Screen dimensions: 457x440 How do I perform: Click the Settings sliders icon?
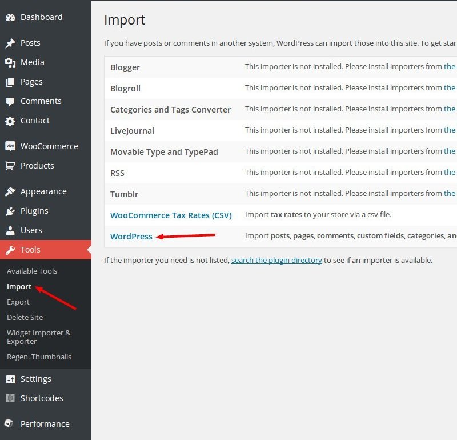pos(10,379)
